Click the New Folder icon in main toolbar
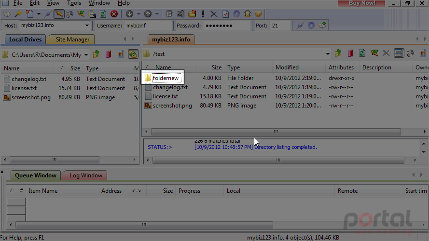Image resolution: width=429 pixels, height=241 pixels. tap(192, 14)
